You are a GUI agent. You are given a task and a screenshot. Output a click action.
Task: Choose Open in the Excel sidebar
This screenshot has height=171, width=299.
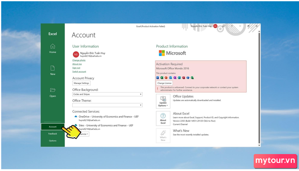click(53, 93)
